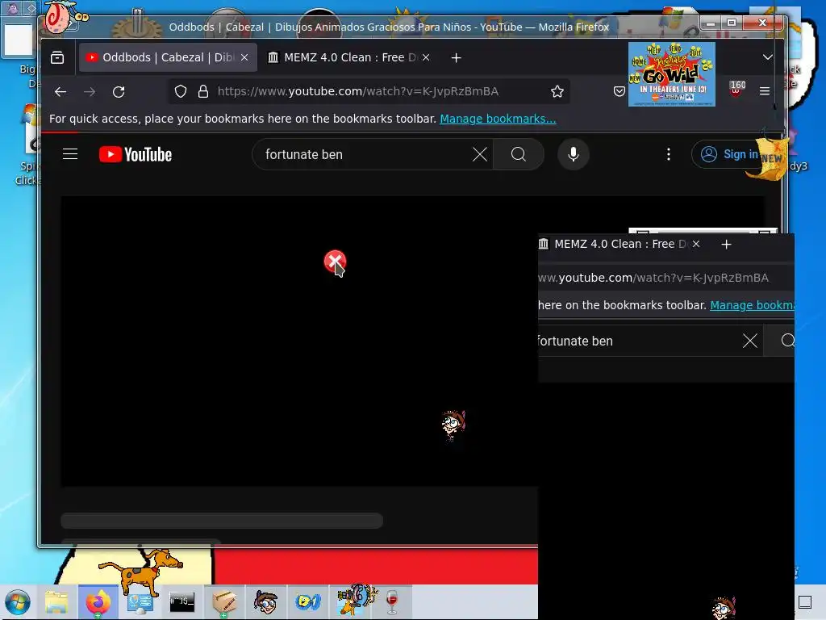Open the taskbar monitor-and-gear app icon
This screenshot has height=620, width=826.
click(140, 602)
